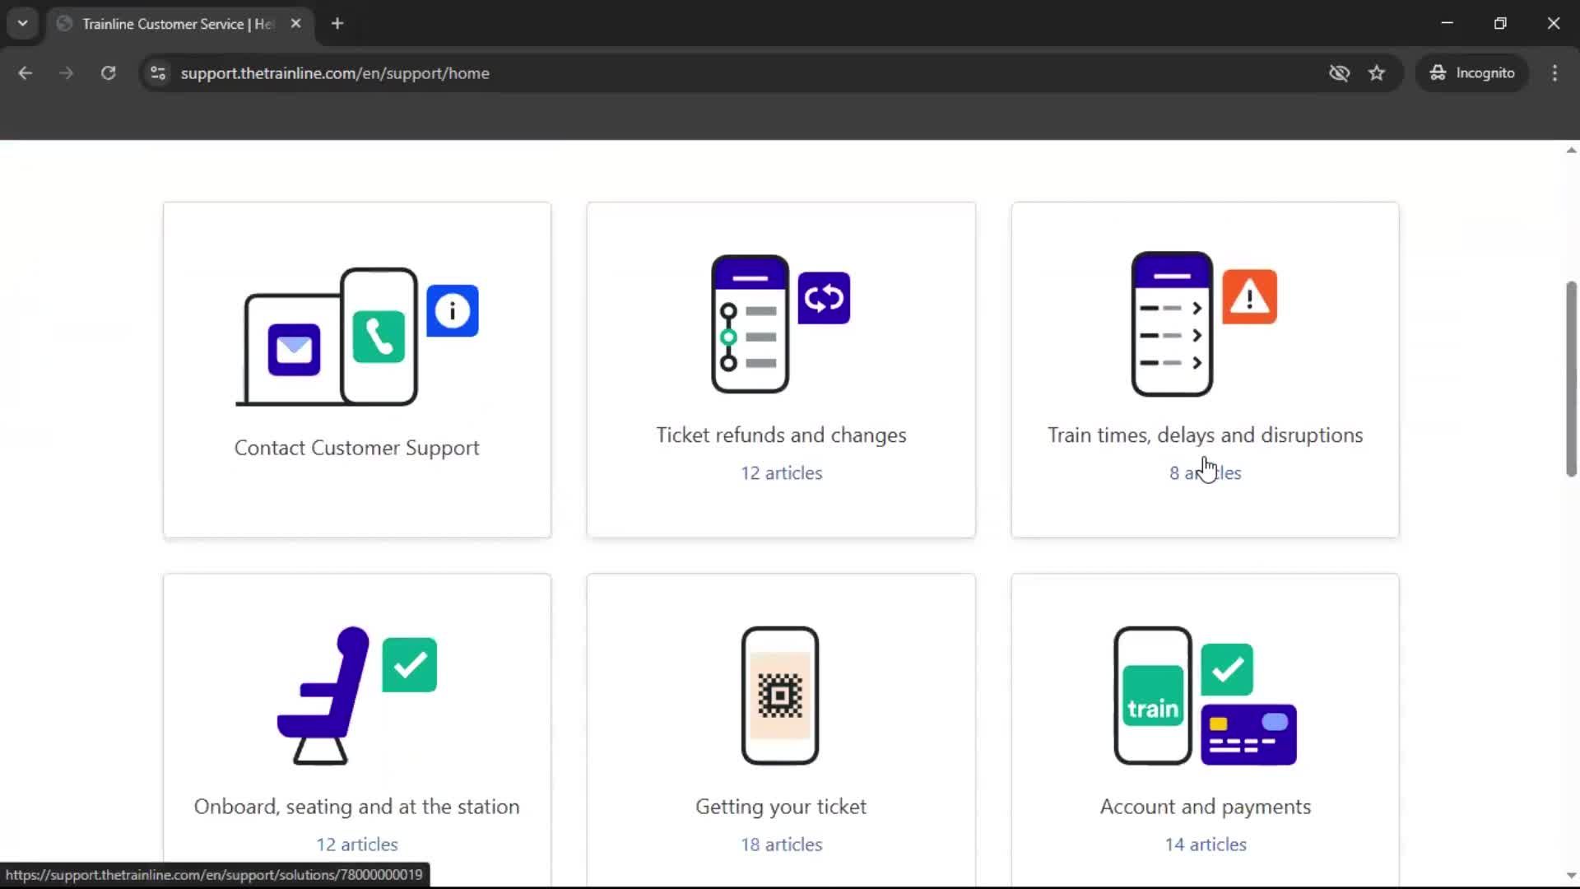This screenshot has height=889, width=1580.
Task: Open the Chrome three-dot menu
Action: coord(1554,72)
